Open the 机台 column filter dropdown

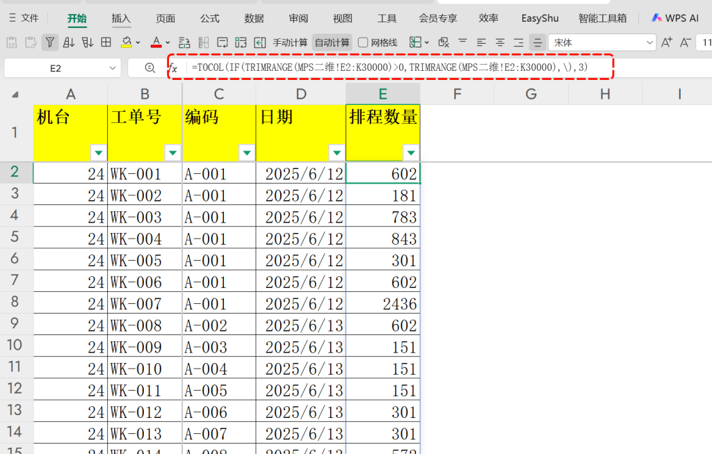click(99, 152)
